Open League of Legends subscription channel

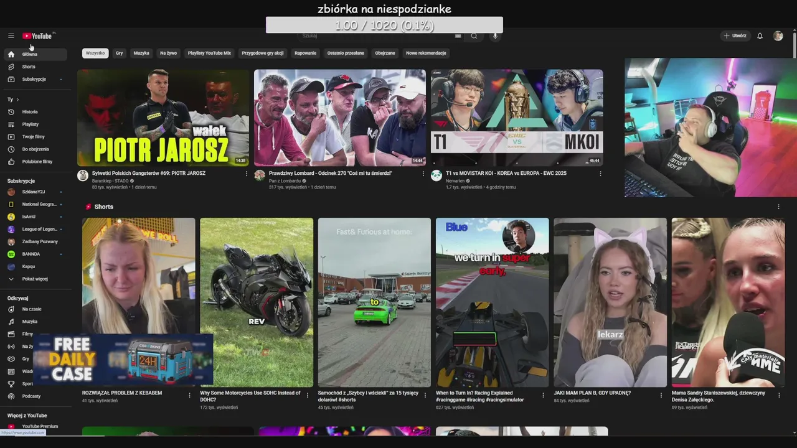pos(36,229)
